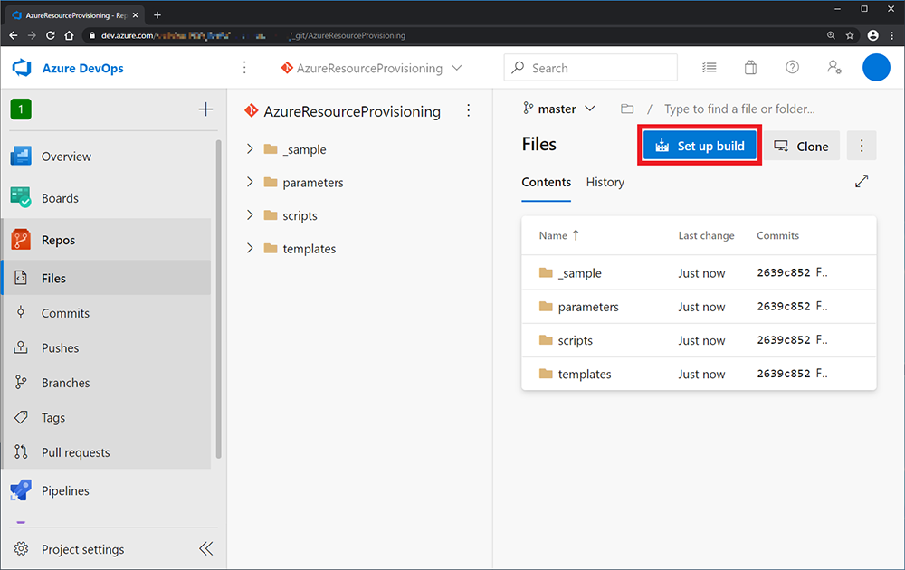Switch to the History tab
The image size is (905, 570).
[605, 182]
